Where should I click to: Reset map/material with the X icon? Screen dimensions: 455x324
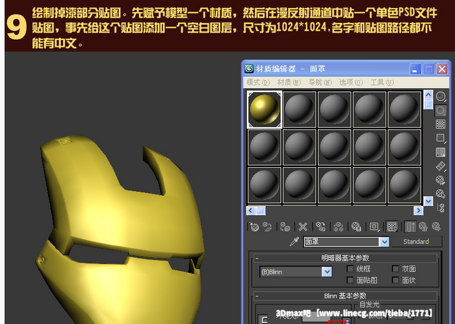303,226
